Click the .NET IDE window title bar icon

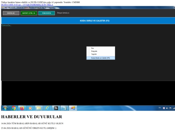pos(3,7)
